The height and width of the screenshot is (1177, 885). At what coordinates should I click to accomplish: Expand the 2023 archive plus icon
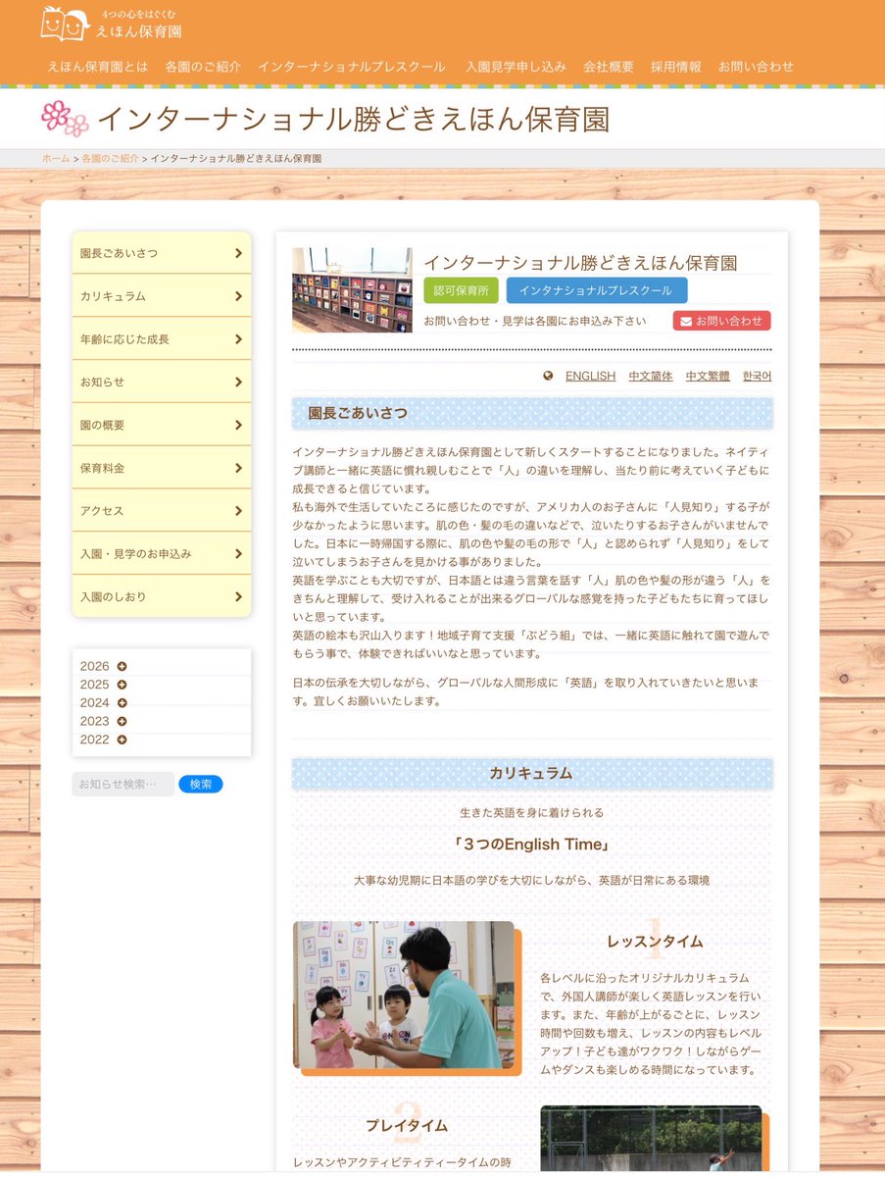click(122, 721)
